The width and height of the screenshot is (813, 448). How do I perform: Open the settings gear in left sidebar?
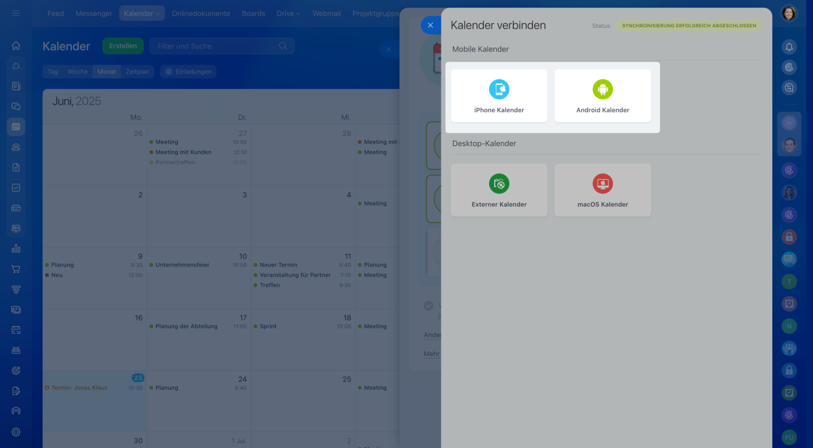pos(16,432)
